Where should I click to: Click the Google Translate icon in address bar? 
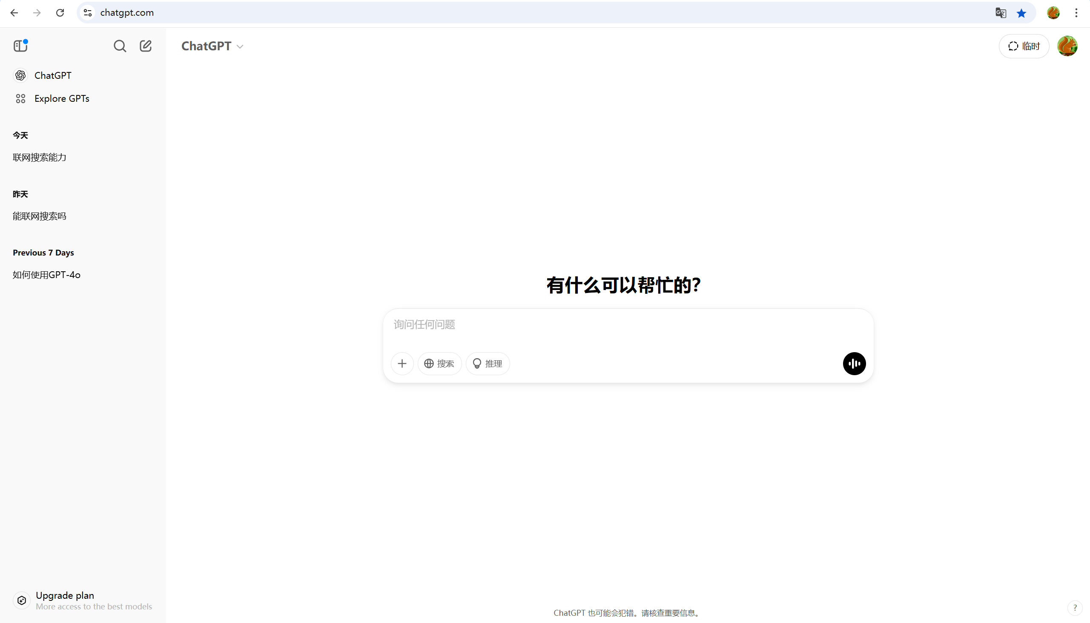1001,12
